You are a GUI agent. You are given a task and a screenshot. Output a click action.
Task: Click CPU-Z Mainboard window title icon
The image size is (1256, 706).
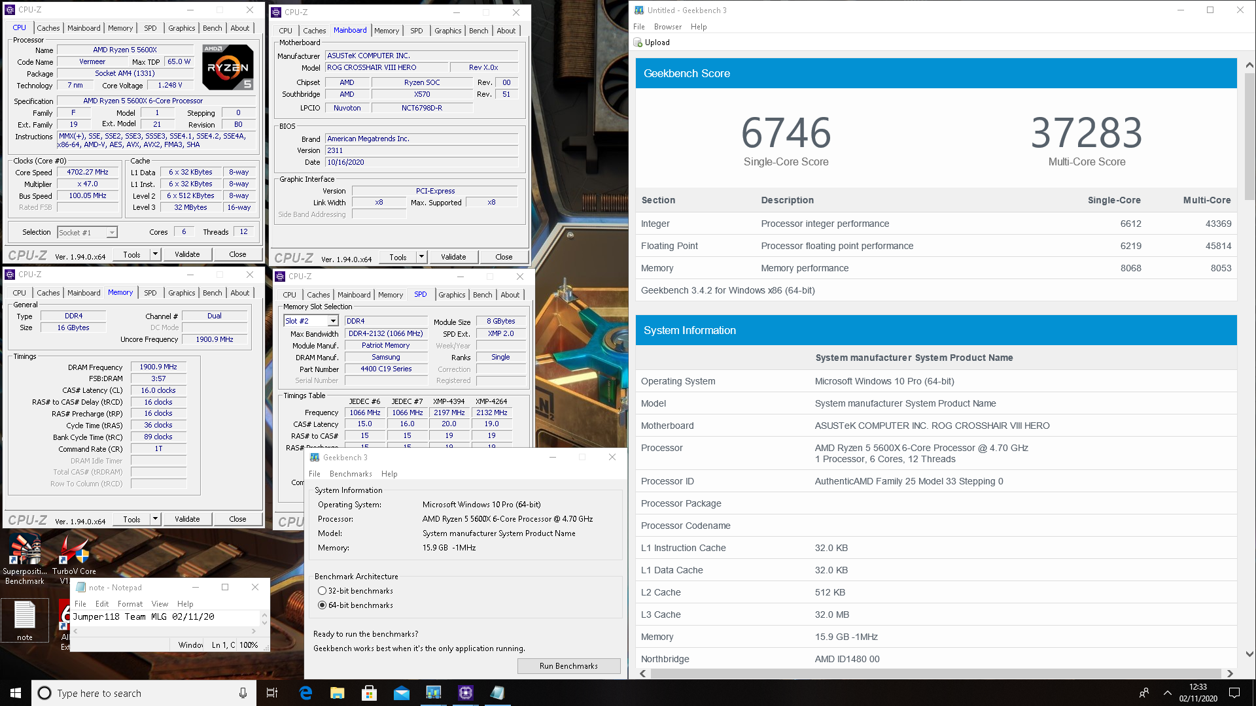click(x=276, y=12)
